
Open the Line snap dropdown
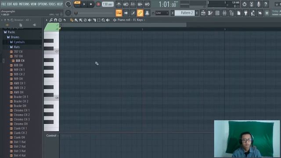click(162, 13)
